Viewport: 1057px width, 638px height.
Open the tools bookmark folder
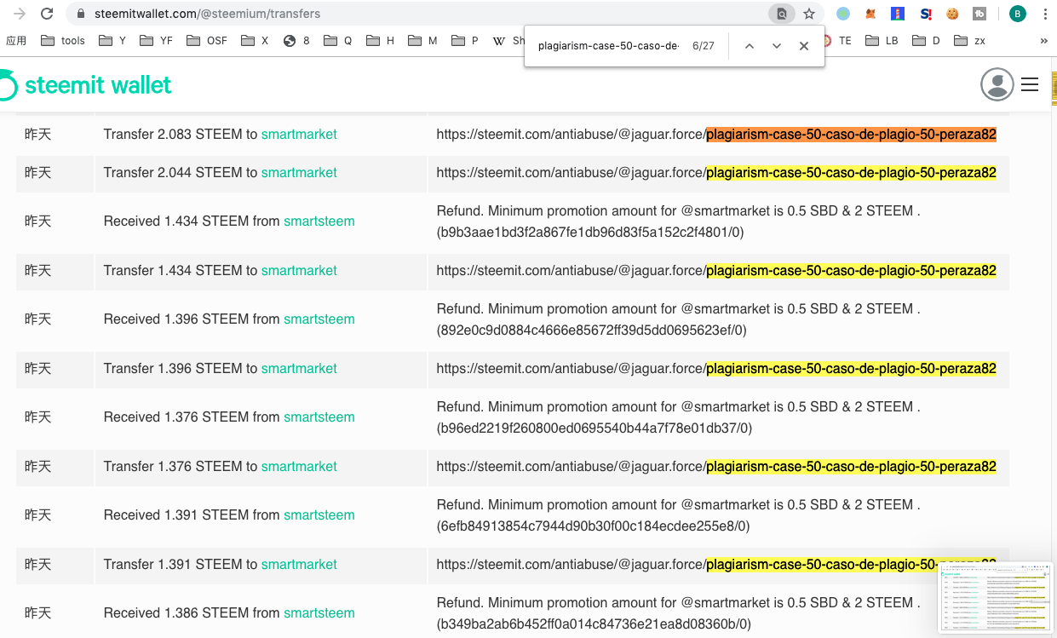[63, 40]
